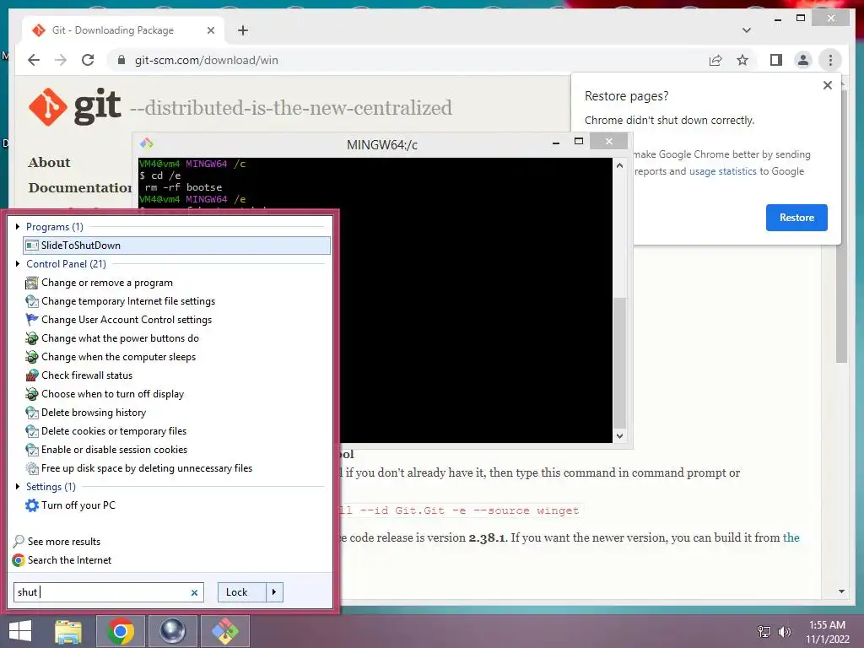Toggle the Chrome side panel
Screen dimensions: 864x648
(776, 60)
